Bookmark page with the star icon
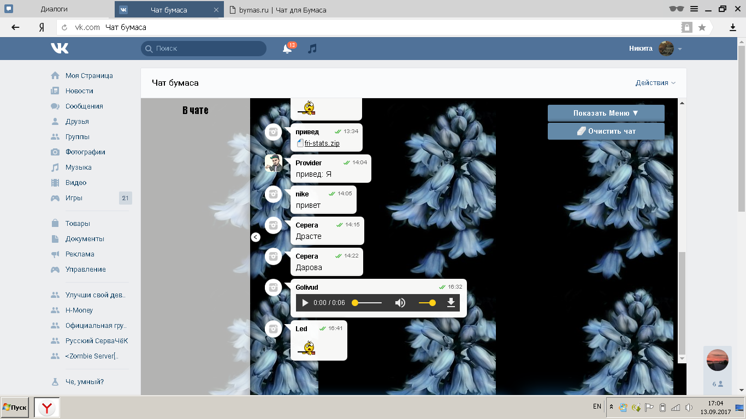 tap(702, 27)
